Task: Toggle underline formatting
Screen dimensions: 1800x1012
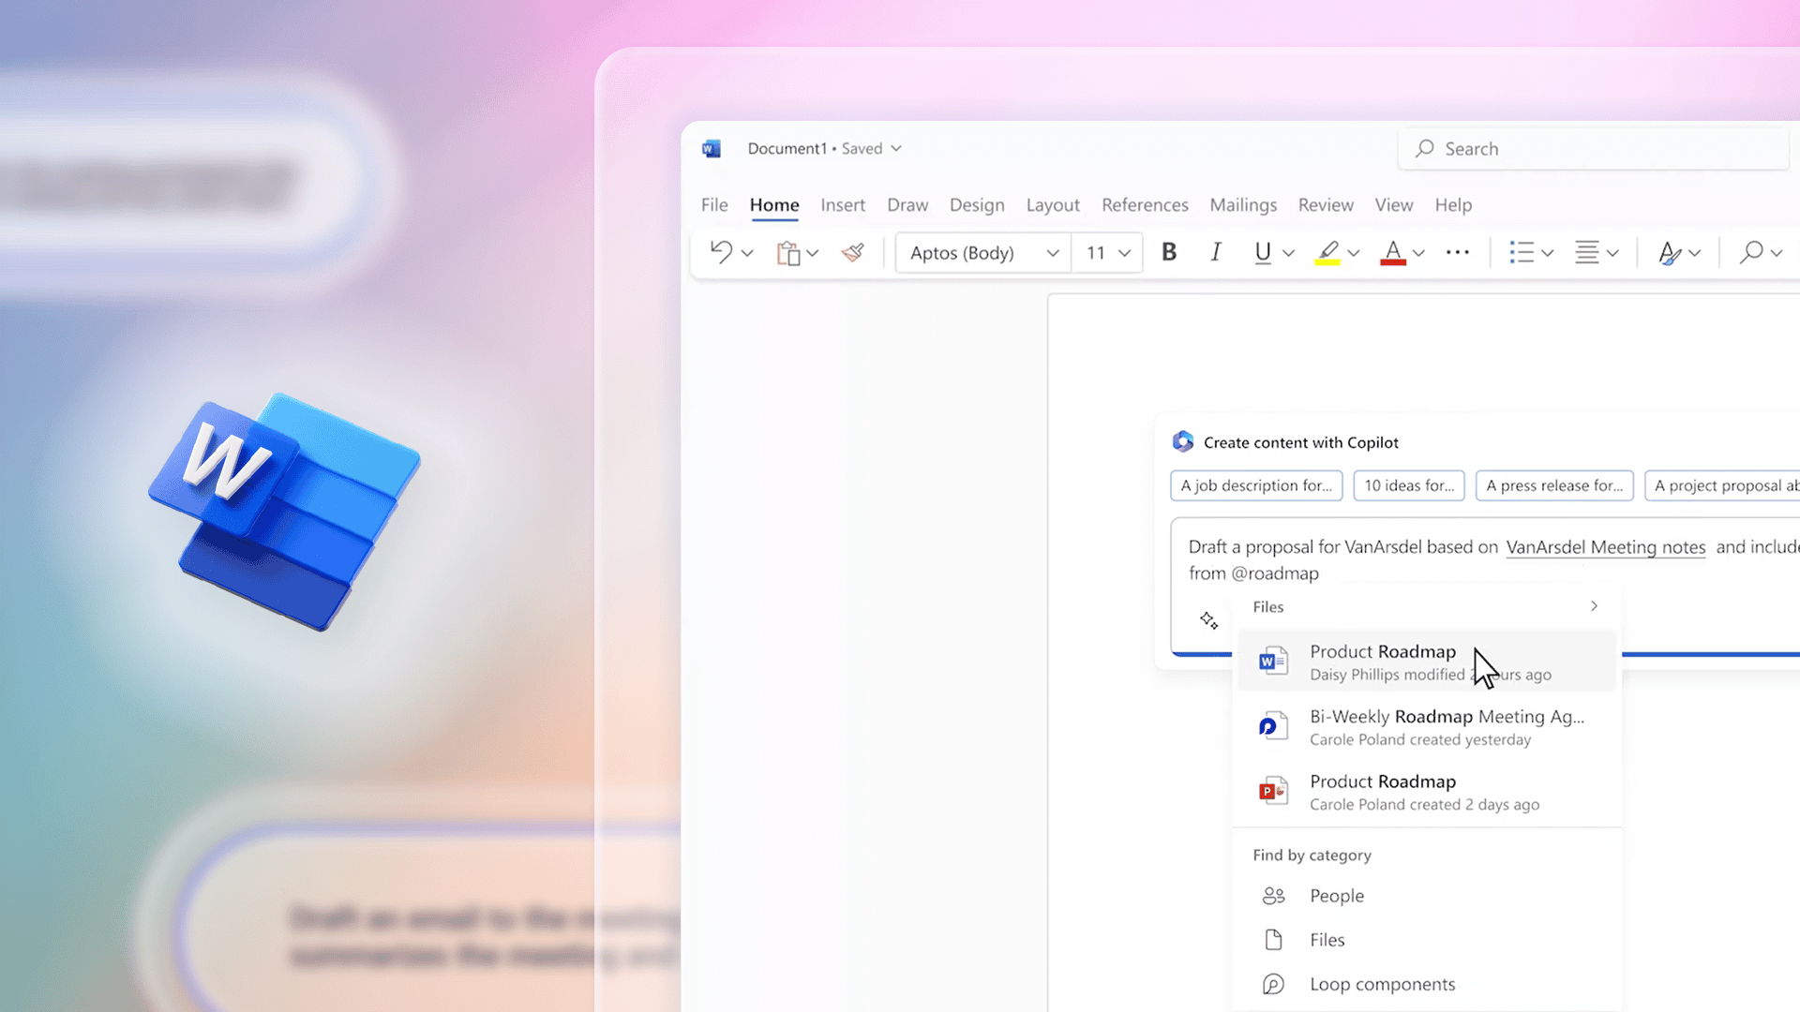Action: [x=1263, y=252]
